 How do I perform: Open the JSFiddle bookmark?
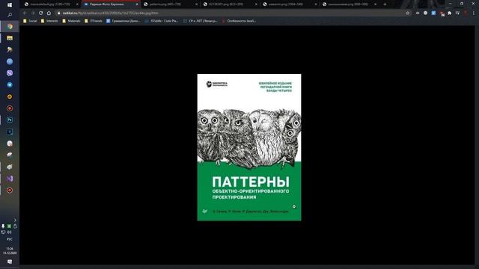click(x=162, y=21)
